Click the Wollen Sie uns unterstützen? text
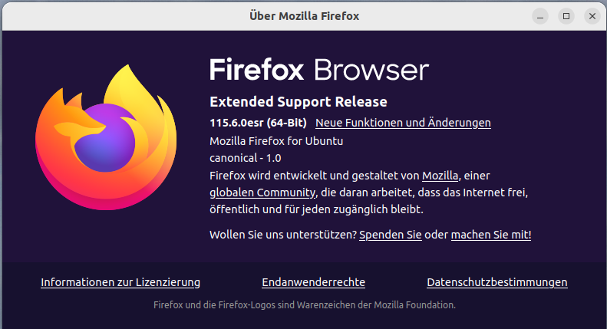The width and height of the screenshot is (607, 329). tap(282, 235)
